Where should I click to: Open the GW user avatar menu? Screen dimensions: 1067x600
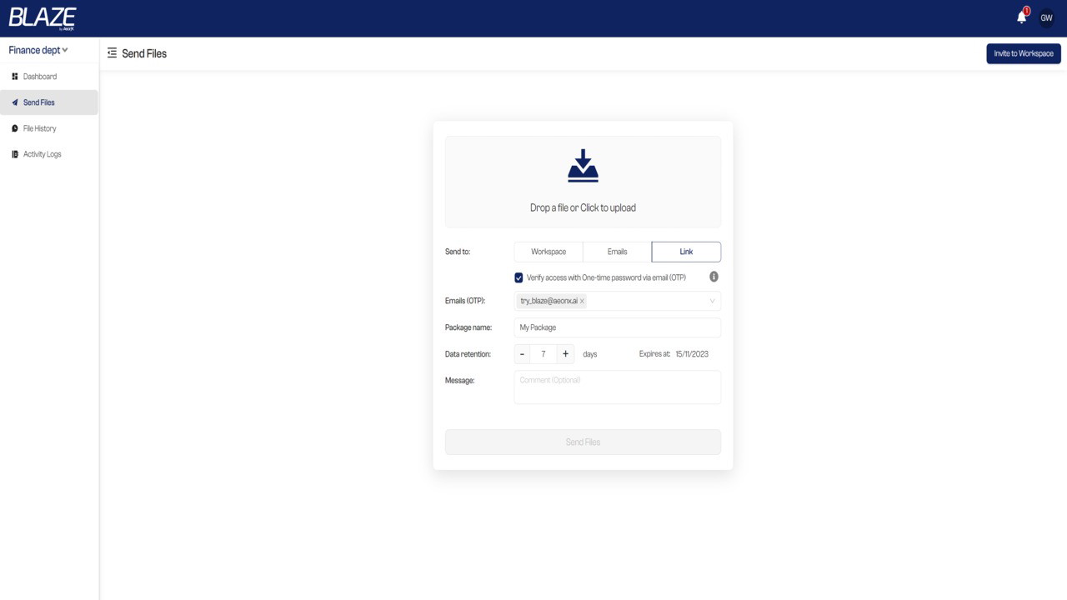click(1046, 17)
